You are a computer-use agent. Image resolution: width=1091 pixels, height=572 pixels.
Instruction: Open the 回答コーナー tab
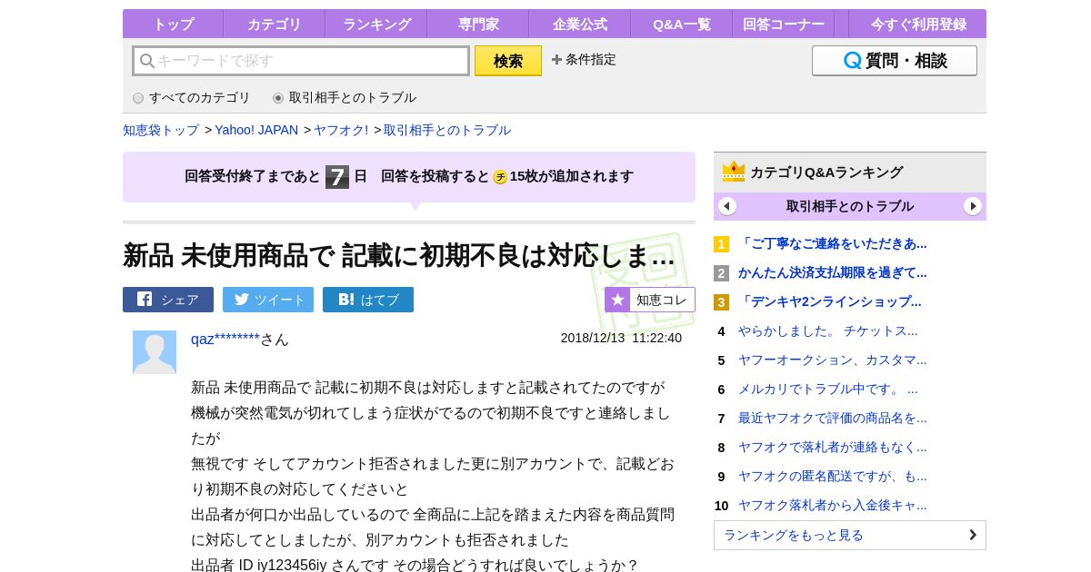[784, 25]
